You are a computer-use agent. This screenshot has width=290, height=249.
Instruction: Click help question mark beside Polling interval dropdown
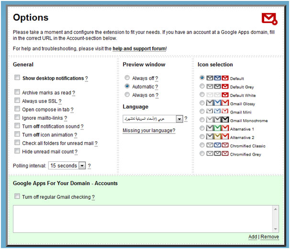89,166
